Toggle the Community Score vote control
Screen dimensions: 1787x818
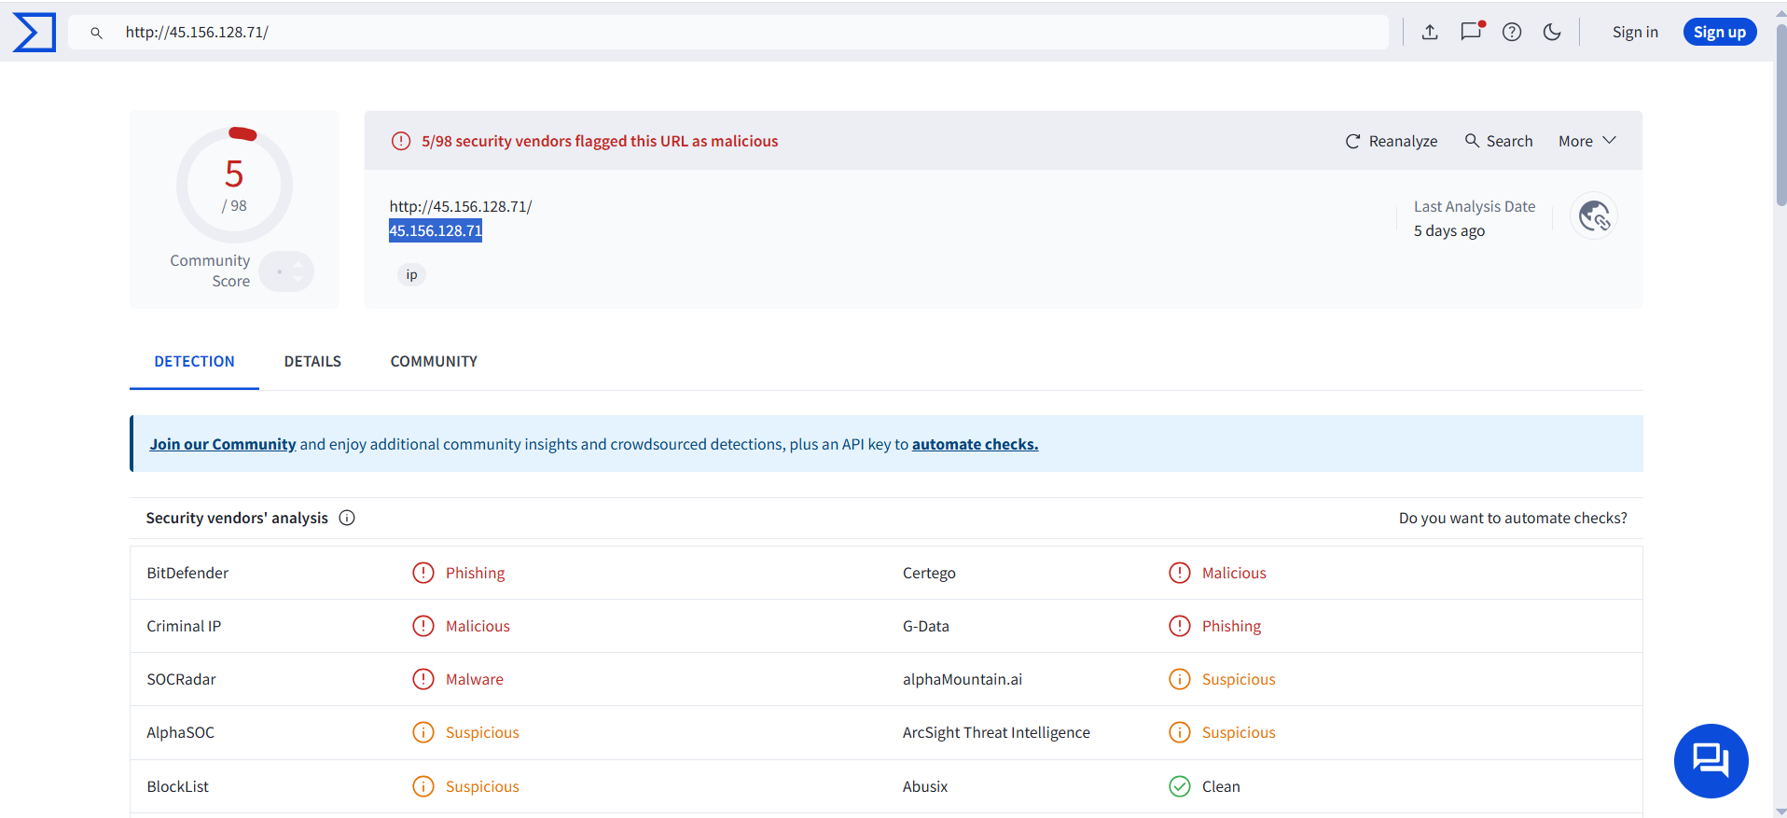286,271
